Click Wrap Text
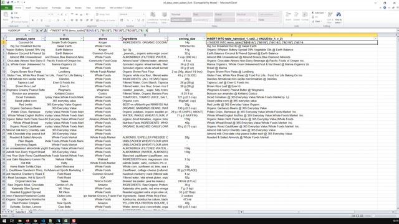Viewport: 399px width, 224px height. click(x=103, y=14)
